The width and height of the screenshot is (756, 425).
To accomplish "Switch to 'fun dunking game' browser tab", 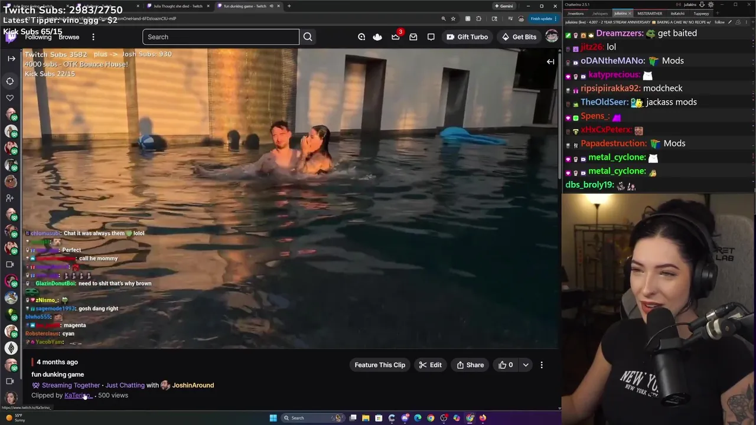I will pos(249,6).
